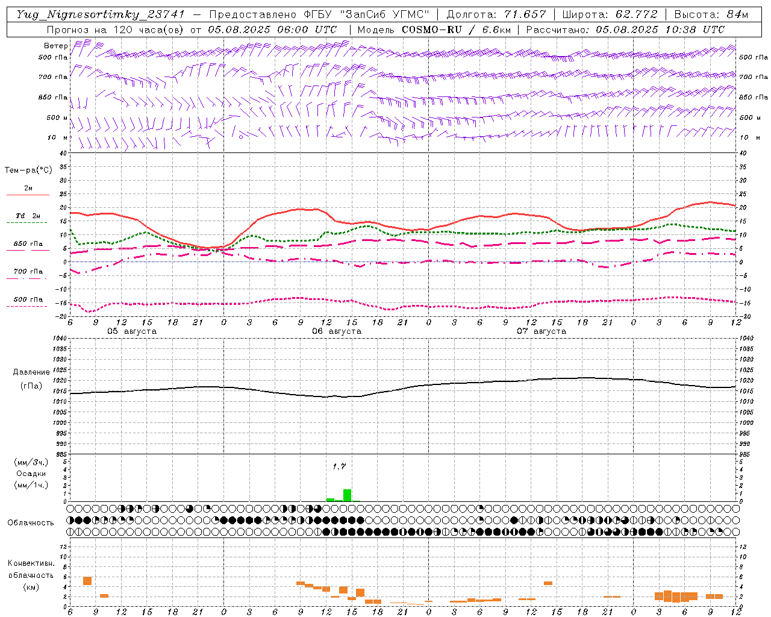Screen dimensions: 771x617
Task: Click the Рассчитано: 05.08.2025 10:38 UTC text
Action: point(625,30)
